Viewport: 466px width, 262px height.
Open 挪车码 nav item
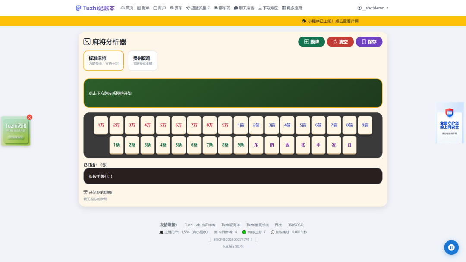(x=222, y=8)
